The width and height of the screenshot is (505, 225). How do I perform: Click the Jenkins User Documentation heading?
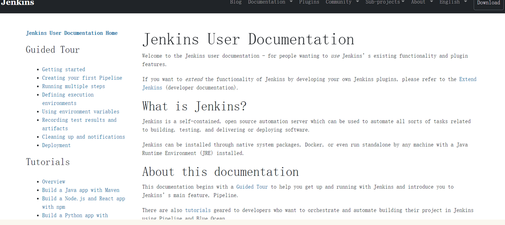coord(248,39)
